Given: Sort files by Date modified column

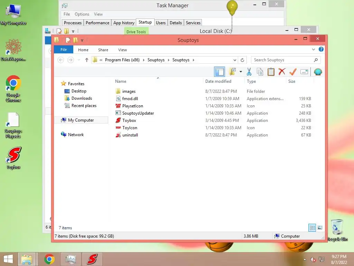Looking at the screenshot, I should [x=218, y=81].
